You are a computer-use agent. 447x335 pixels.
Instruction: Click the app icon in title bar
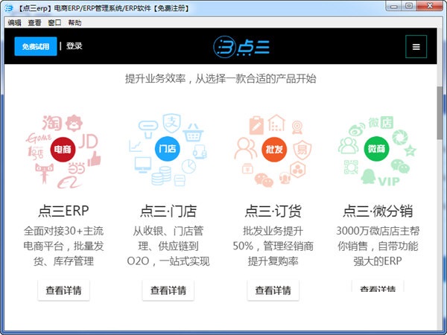click(x=9, y=8)
